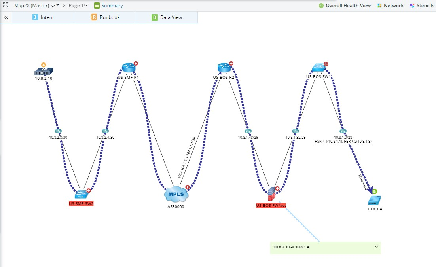Click the Overall Health View icon
This screenshot has height=267, width=436.
click(321, 5)
